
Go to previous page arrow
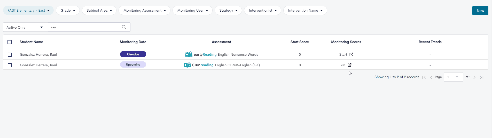pyautogui.click(x=431, y=77)
